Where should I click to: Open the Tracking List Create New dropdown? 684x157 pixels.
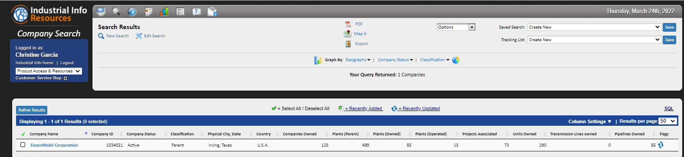click(594, 39)
